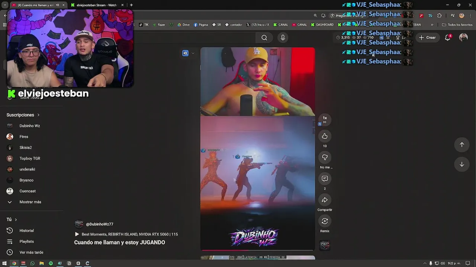Viewport: 476px width, 267px height.
Task: Open File Explorer from the taskbar
Action: pos(42,263)
